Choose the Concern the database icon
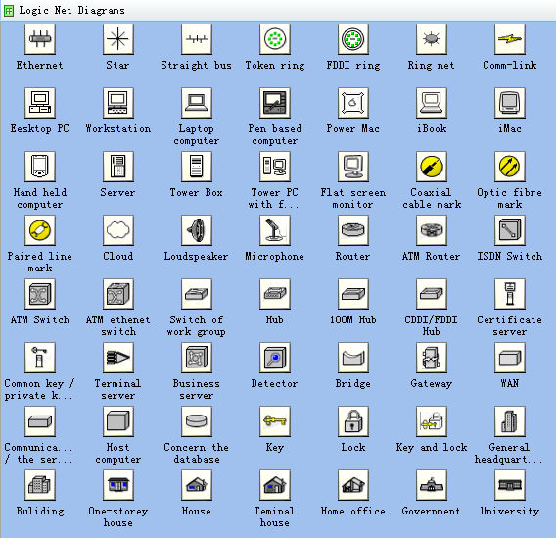Screen dimensions: 556x538 pyautogui.click(x=197, y=421)
